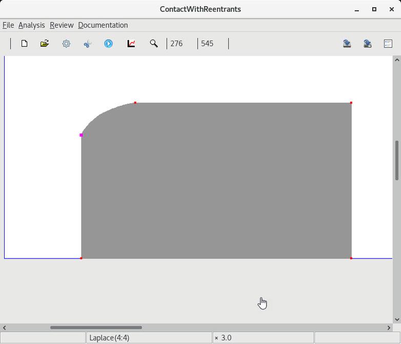Click the first export icon at right

347,44
